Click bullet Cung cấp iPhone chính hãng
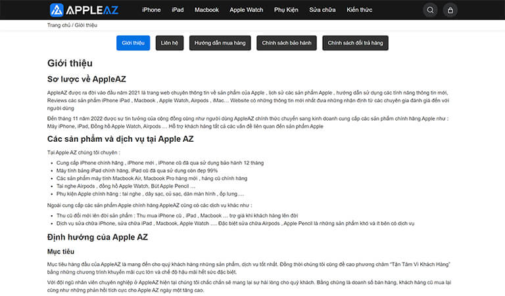Image resolution: width=505 pixels, height=296 pixels. point(160,163)
